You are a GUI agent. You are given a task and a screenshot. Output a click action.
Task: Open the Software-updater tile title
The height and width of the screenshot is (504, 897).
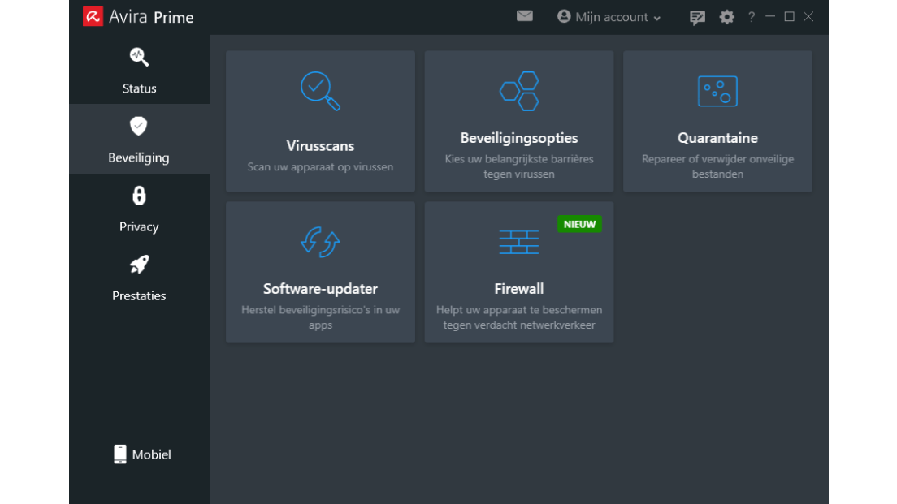[320, 289]
